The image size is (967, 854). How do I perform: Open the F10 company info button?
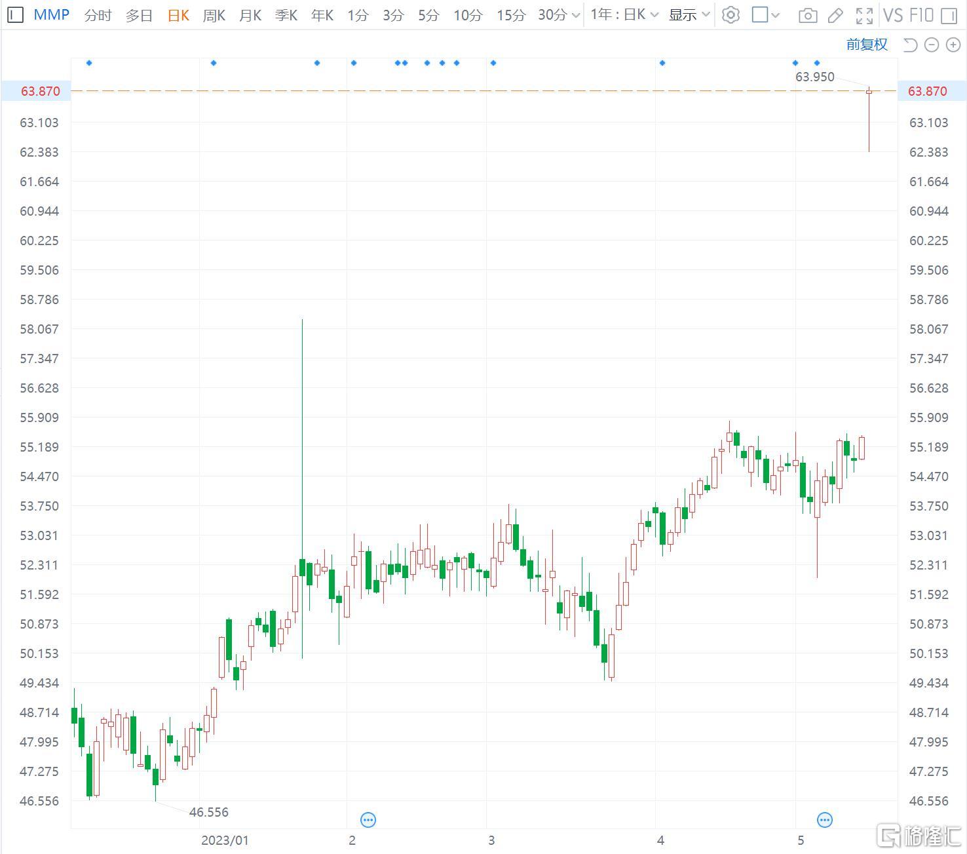pyautogui.click(x=921, y=15)
